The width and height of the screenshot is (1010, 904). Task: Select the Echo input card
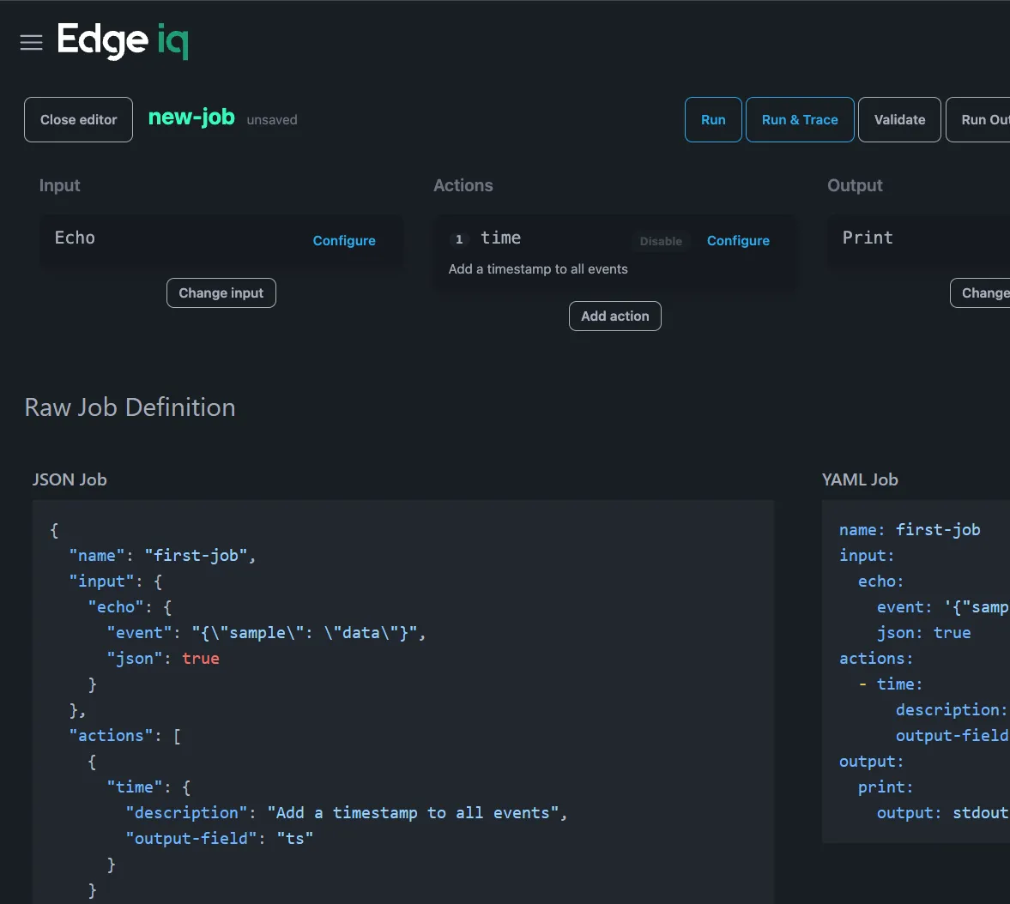[221, 240]
